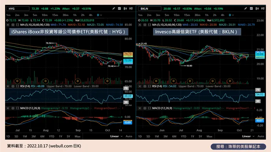Select 1h interval in BKLN chart

pyautogui.click(x=207, y=15)
